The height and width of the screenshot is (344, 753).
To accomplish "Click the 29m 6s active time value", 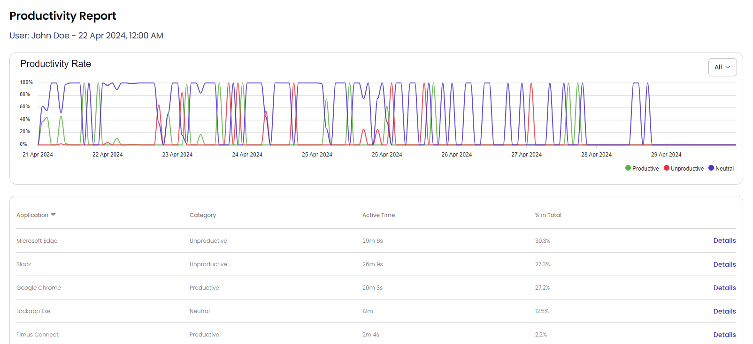I will 372,241.
